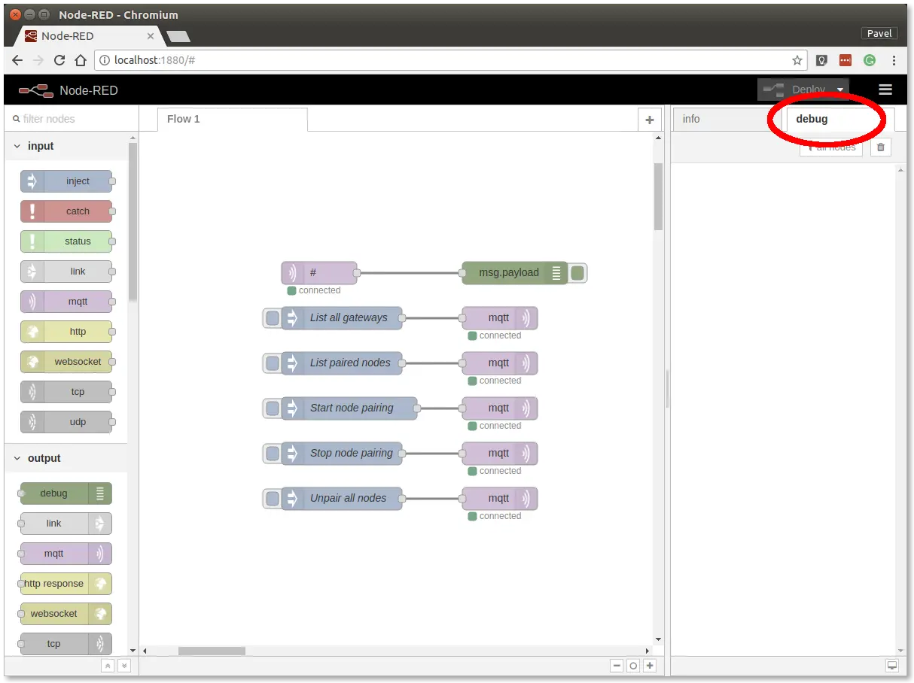Zoom in on the flow workspace
914x683 pixels.
650,666
